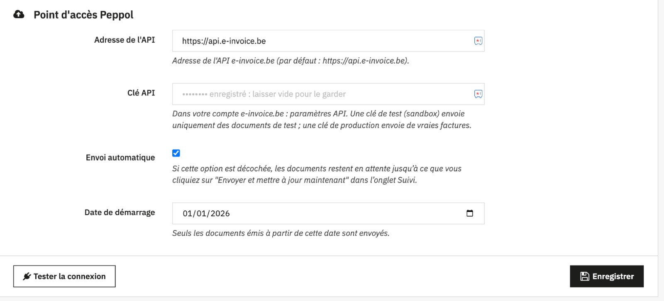Viewport: 664px width, 301px height.
Task: Click the Adresse de l'API label
Action: (124, 40)
